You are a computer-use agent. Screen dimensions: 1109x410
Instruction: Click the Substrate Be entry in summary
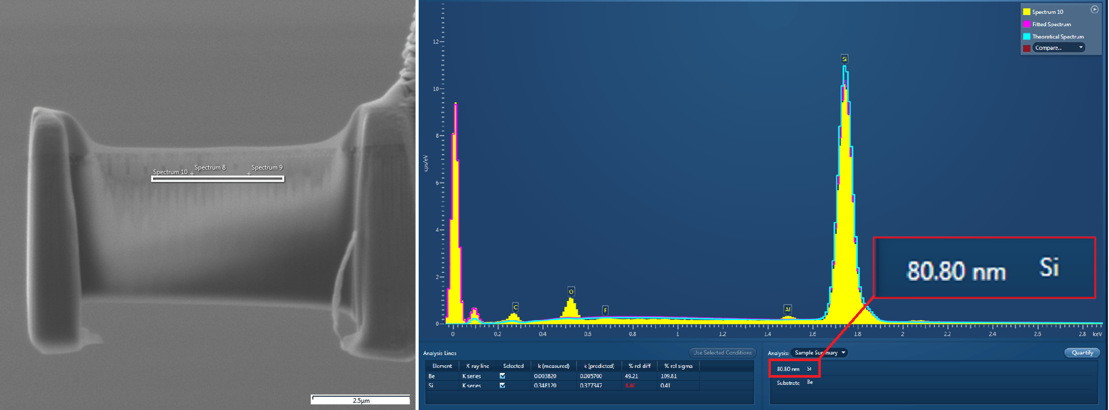click(x=795, y=383)
